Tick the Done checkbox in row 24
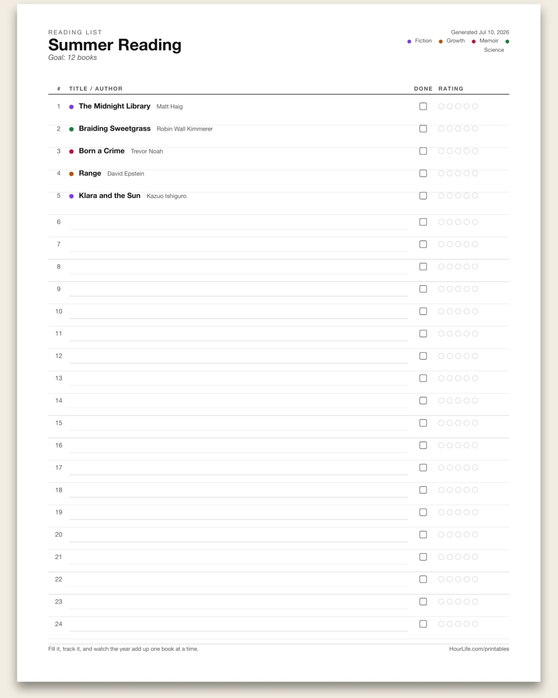The height and width of the screenshot is (698, 558). [x=423, y=624]
